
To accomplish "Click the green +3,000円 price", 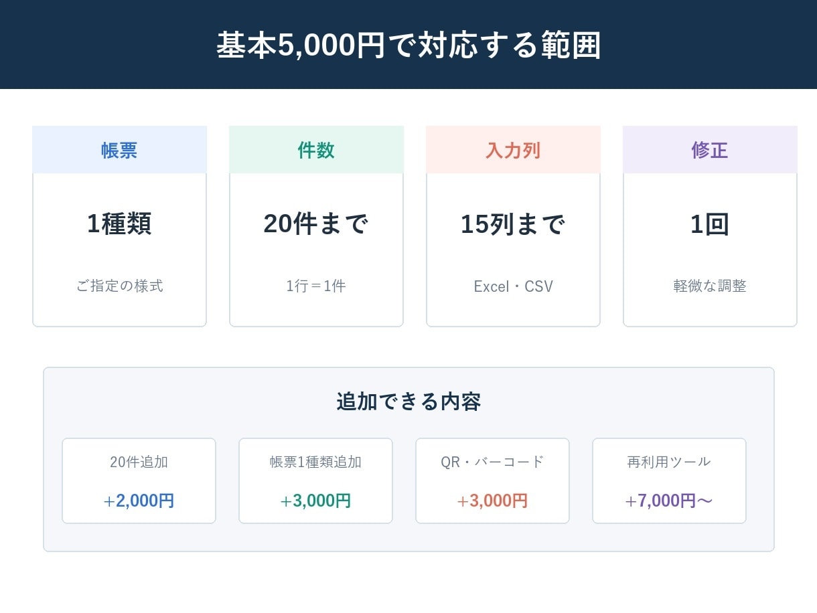I will 315,501.
